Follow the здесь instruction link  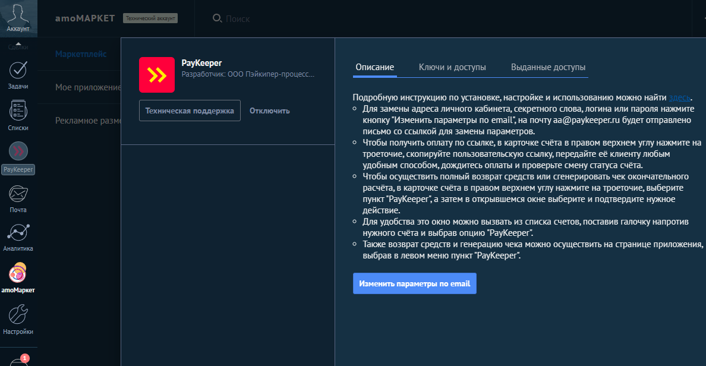click(680, 97)
